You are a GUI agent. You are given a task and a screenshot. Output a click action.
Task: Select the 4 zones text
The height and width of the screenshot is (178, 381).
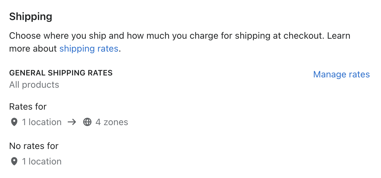tap(112, 122)
